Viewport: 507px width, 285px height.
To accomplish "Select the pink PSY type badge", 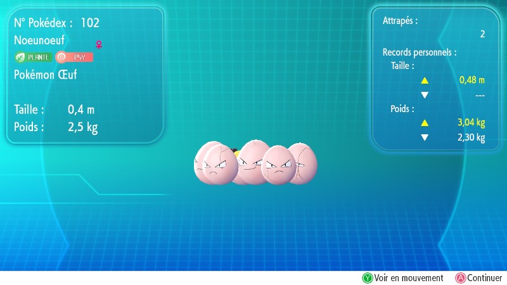I will 75,57.
